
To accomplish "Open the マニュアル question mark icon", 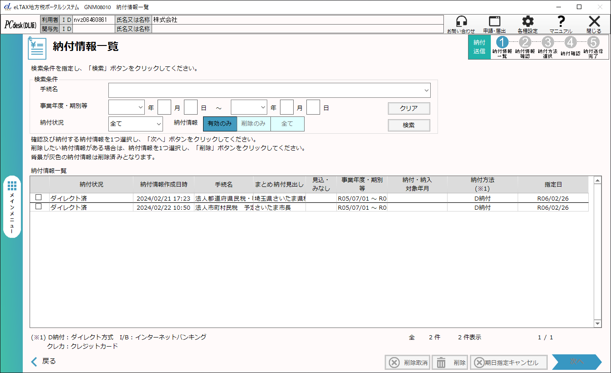I will [561, 24].
